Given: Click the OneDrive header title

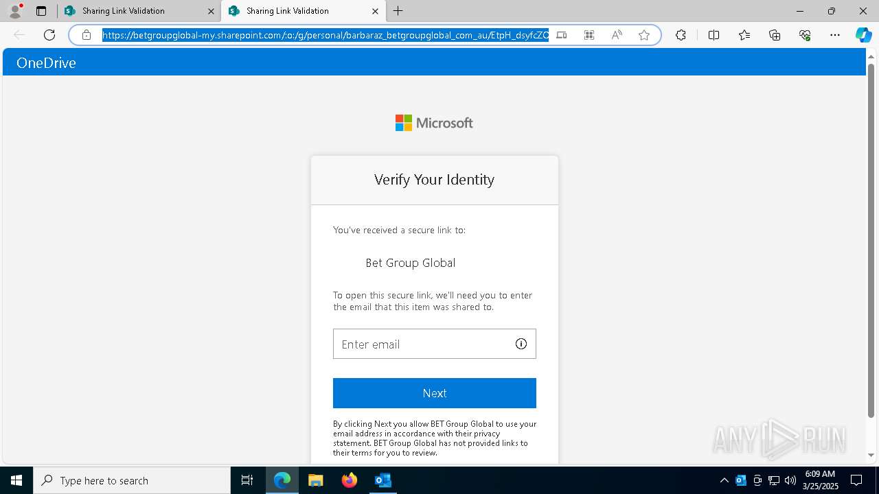Looking at the screenshot, I should tap(46, 63).
